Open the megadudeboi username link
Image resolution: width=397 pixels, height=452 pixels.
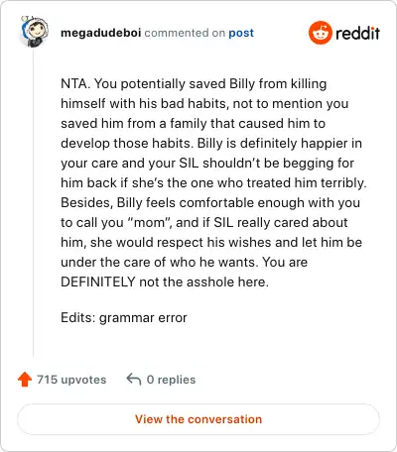(x=101, y=33)
